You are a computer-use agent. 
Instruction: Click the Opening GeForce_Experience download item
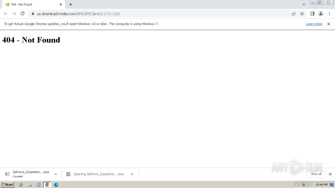[x=96, y=174]
